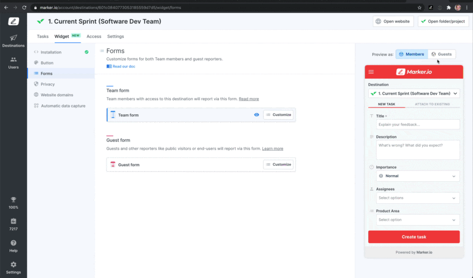Image resolution: width=473 pixels, height=278 pixels.
Task: Click Customize for Team form
Action: point(278,115)
